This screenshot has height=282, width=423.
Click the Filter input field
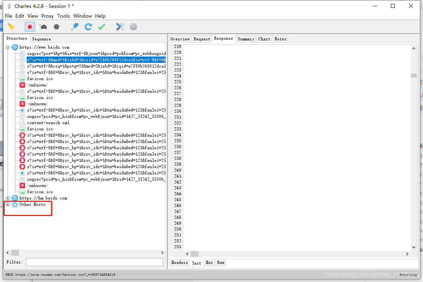[x=95, y=262]
